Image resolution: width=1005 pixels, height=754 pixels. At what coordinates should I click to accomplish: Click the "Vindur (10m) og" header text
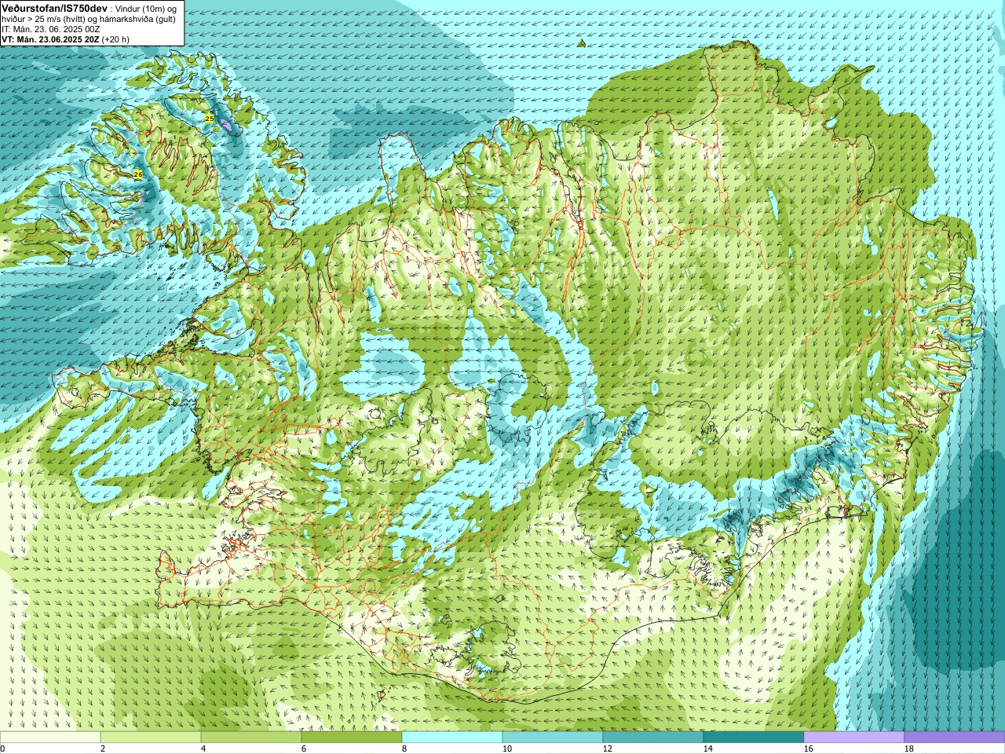pyautogui.click(x=147, y=8)
